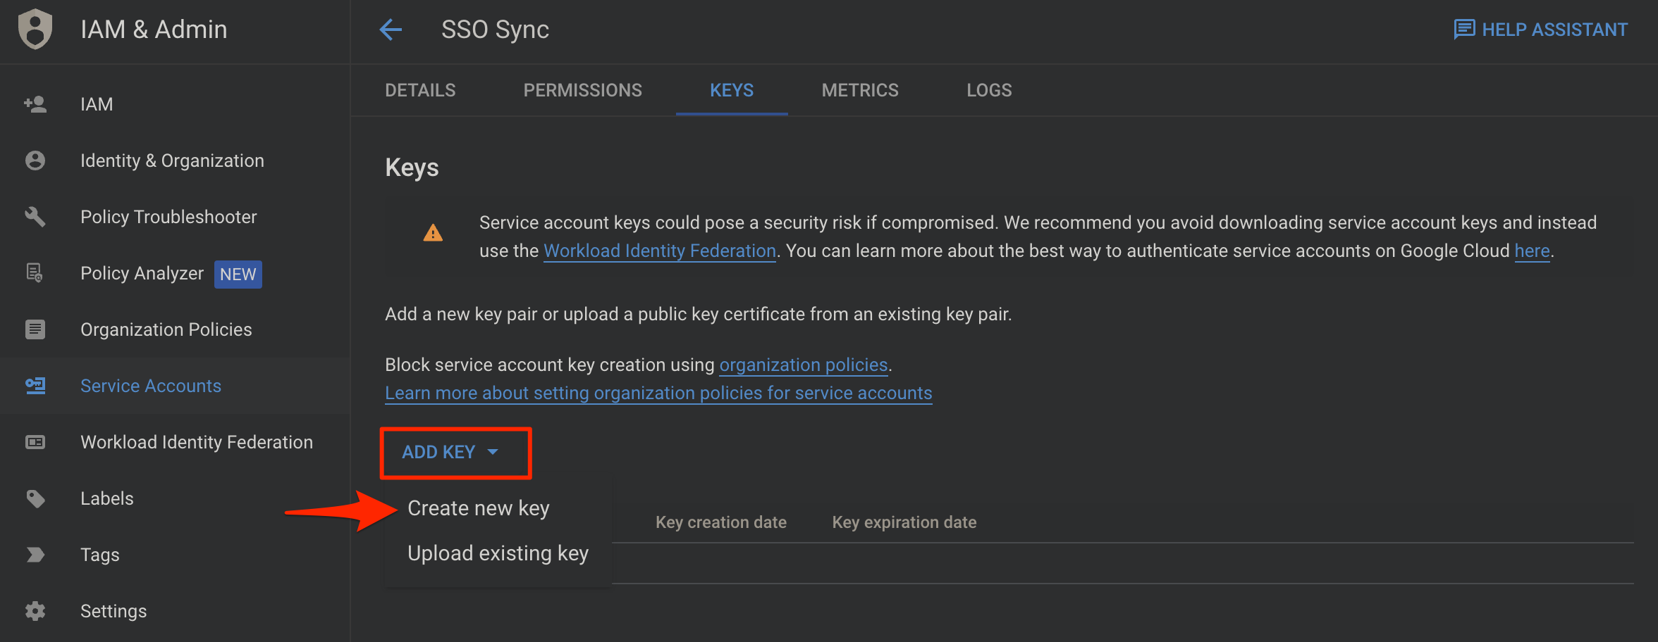
Task: Click the IAM & Admin title text
Action: (154, 30)
